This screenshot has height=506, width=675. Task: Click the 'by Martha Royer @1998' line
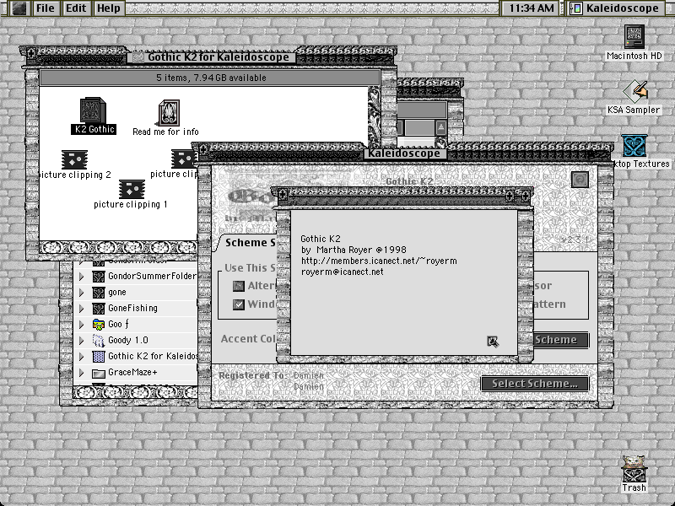(354, 250)
